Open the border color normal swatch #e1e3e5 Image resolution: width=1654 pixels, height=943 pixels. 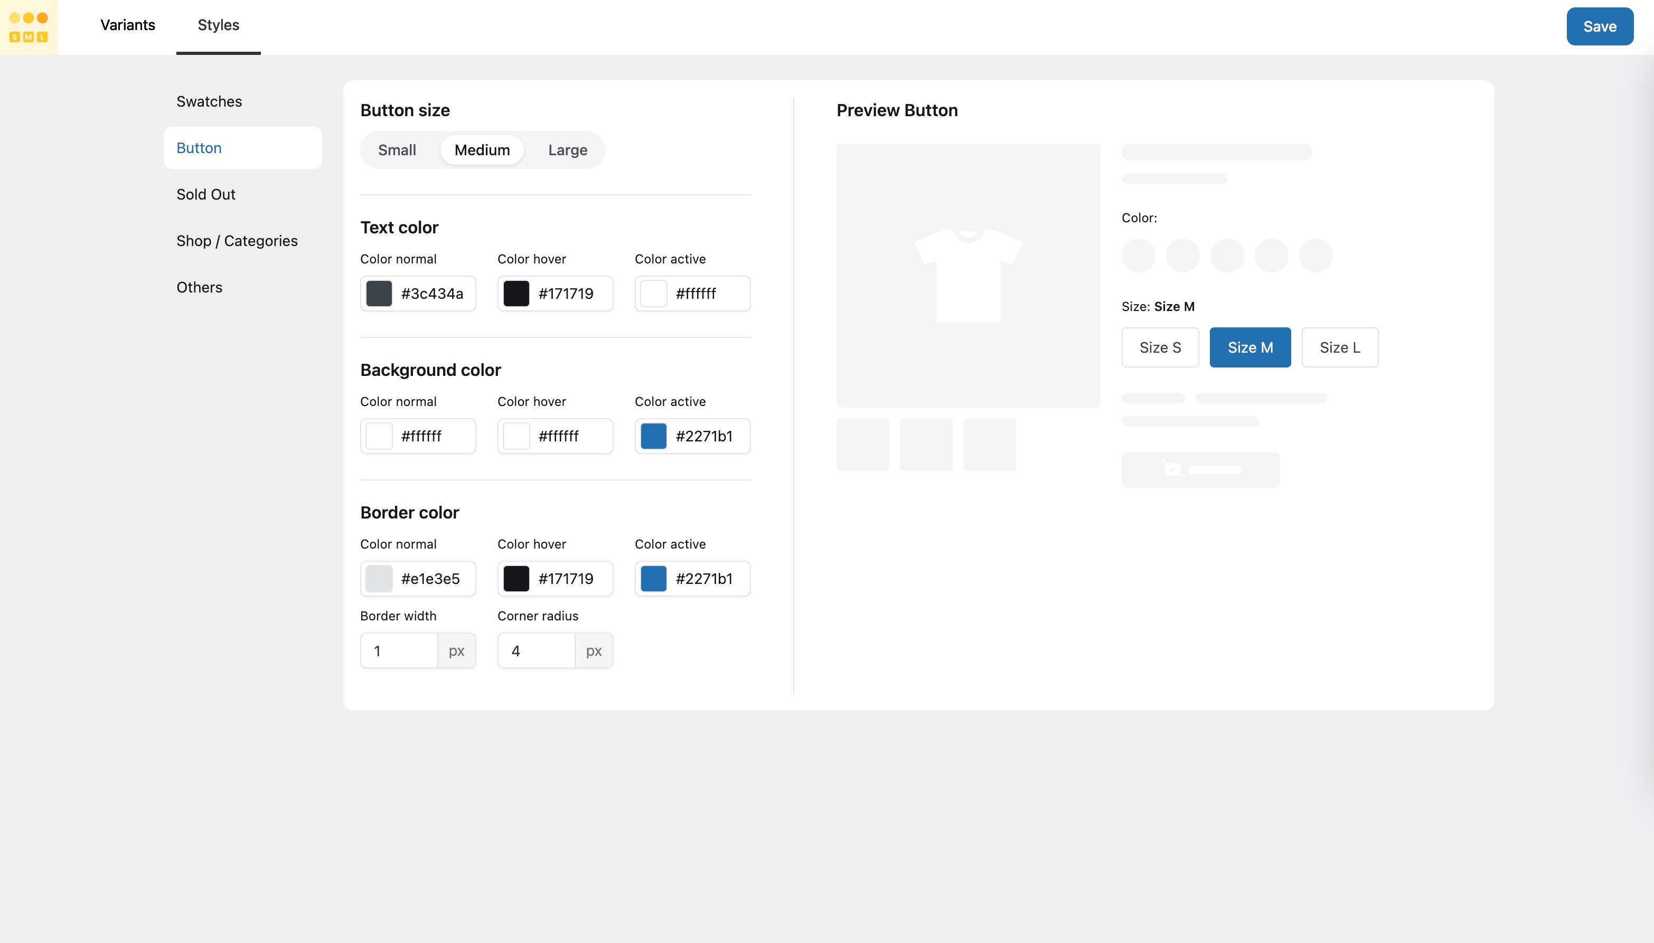tap(380, 578)
